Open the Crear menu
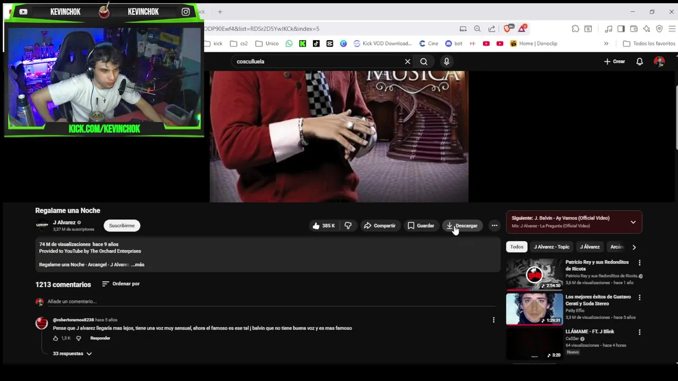 pos(614,61)
